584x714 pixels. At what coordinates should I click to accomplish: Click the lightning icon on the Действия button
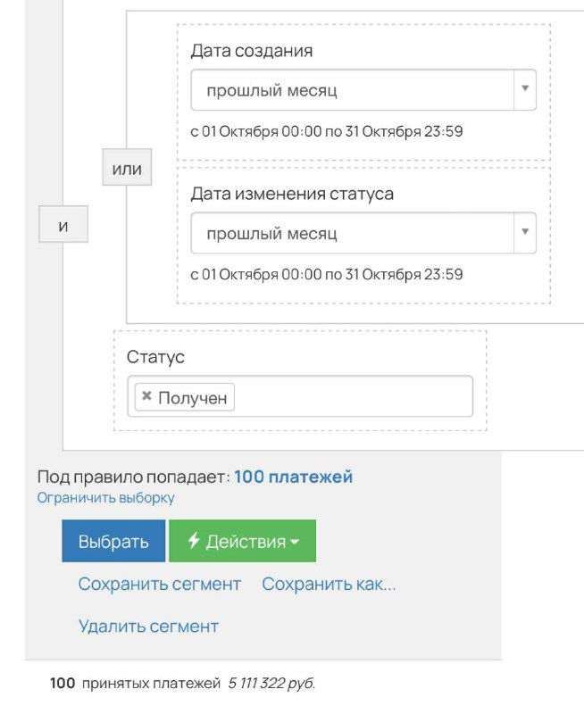[x=195, y=540]
